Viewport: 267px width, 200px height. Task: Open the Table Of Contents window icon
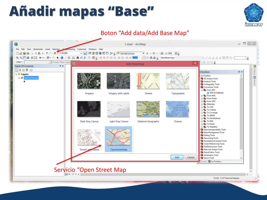click(90, 53)
